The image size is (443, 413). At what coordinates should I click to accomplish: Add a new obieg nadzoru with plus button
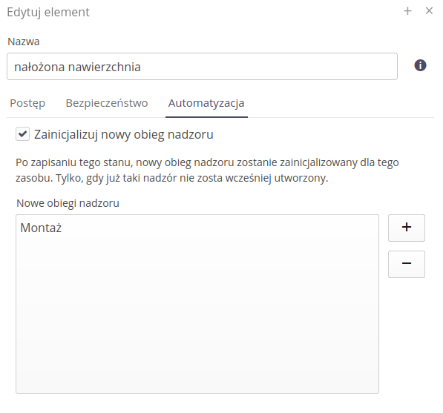tap(407, 228)
